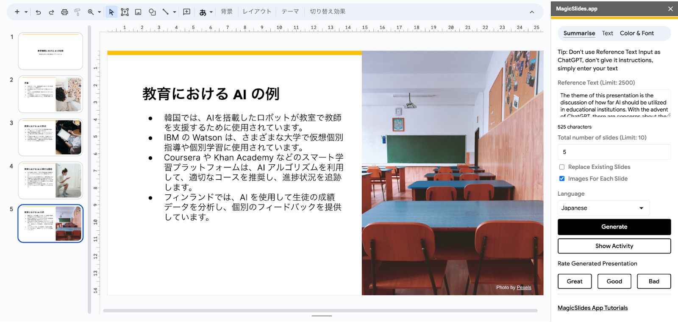Click the speaker notes drag handle
Image resolution: width=678 pixels, height=322 pixels.
point(322,316)
